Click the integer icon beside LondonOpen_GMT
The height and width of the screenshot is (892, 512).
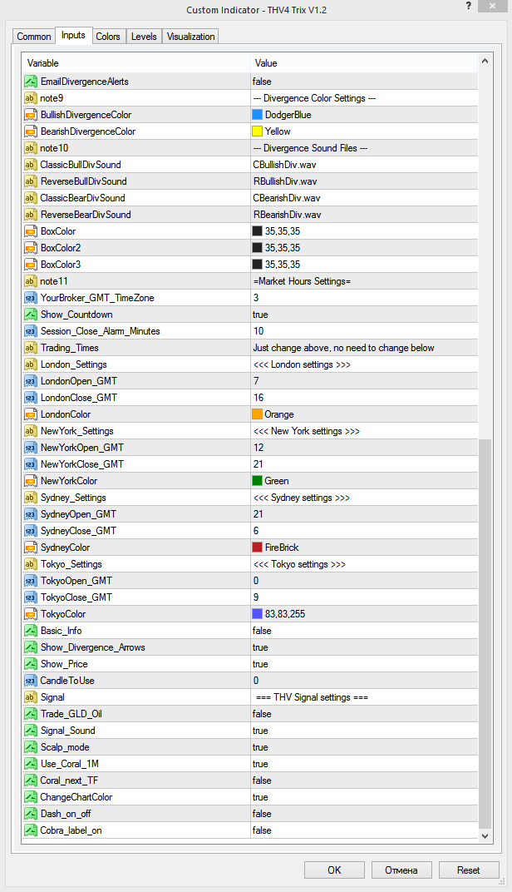(x=30, y=381)
